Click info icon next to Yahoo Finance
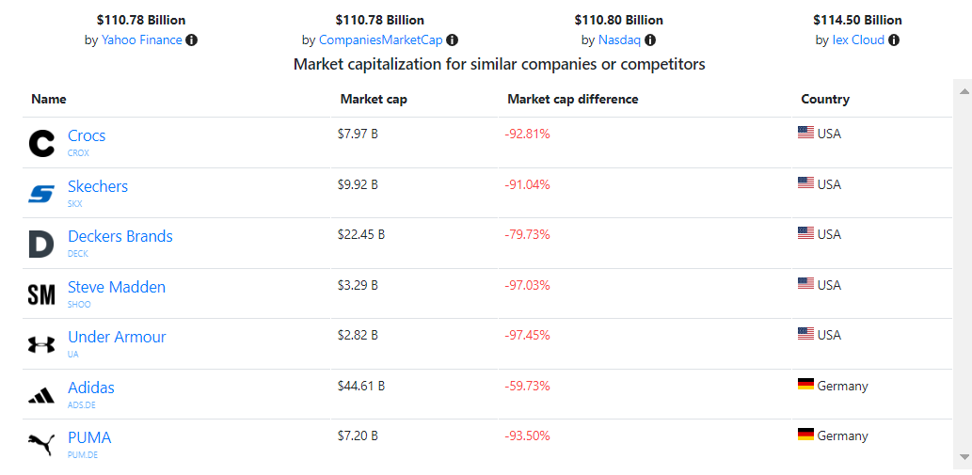 pos(192,40)
